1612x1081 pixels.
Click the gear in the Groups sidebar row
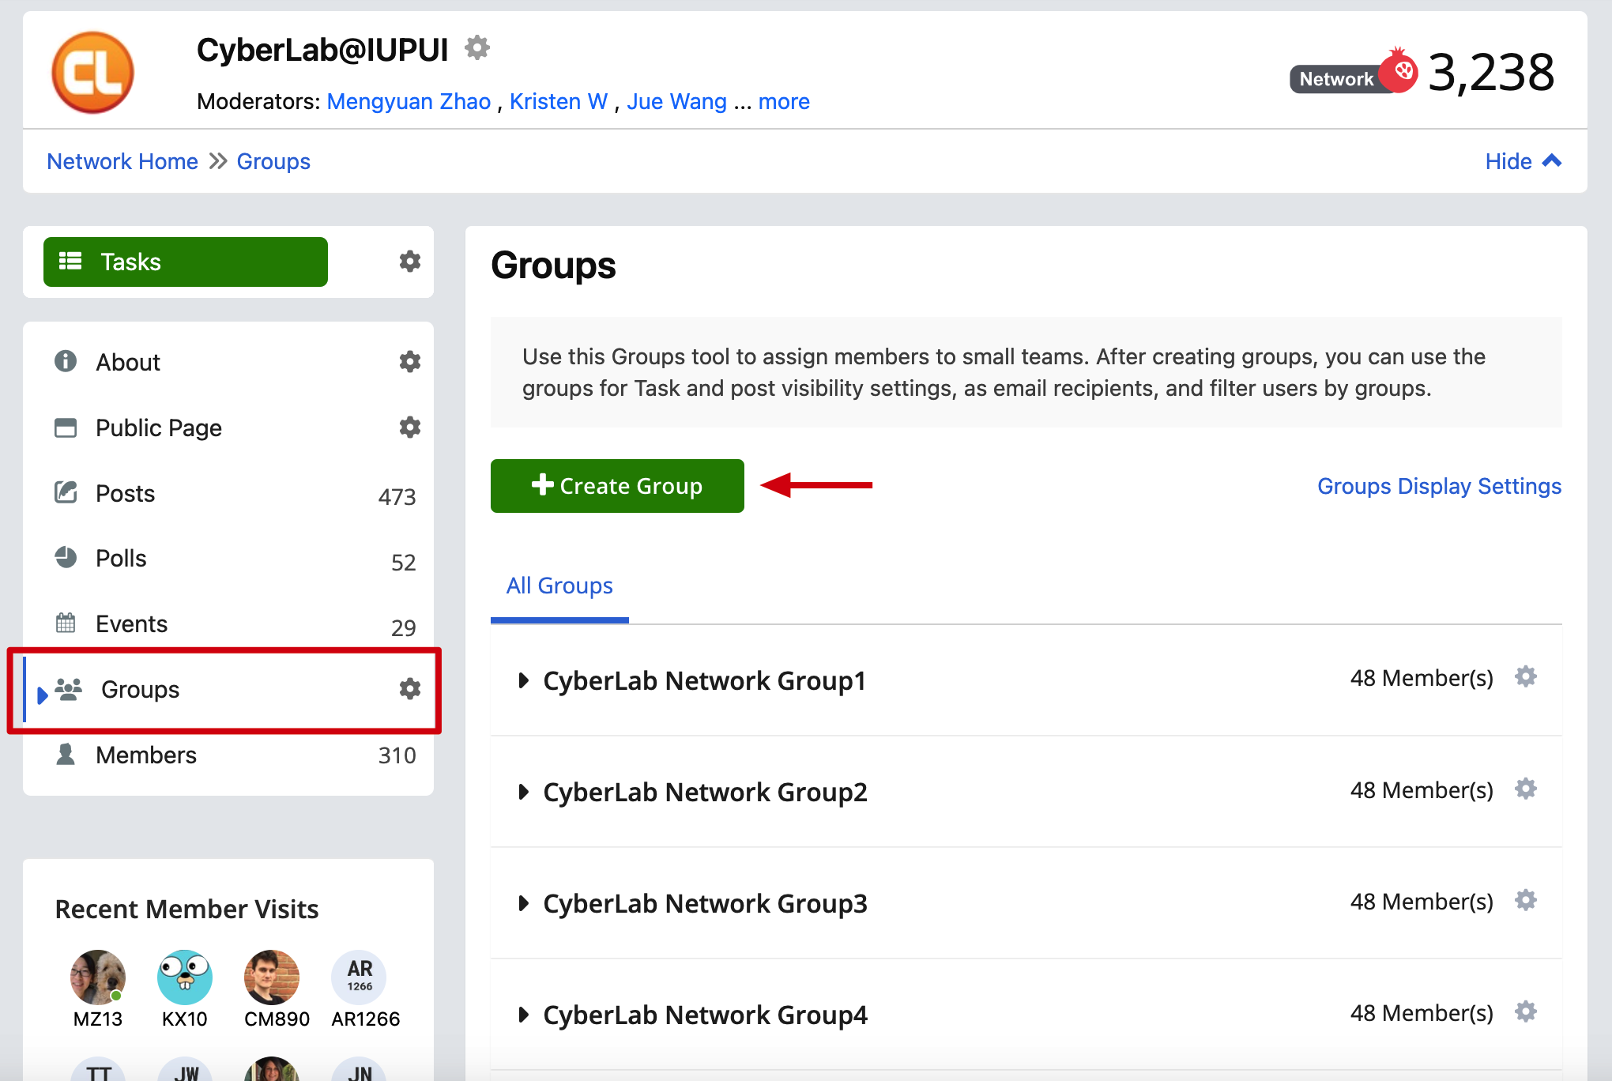(410, 689)
